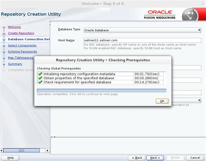Open the partially hidden dropdown behind the dialog
The width and height of the screenshot is (206, 161).
pos(199,100)
